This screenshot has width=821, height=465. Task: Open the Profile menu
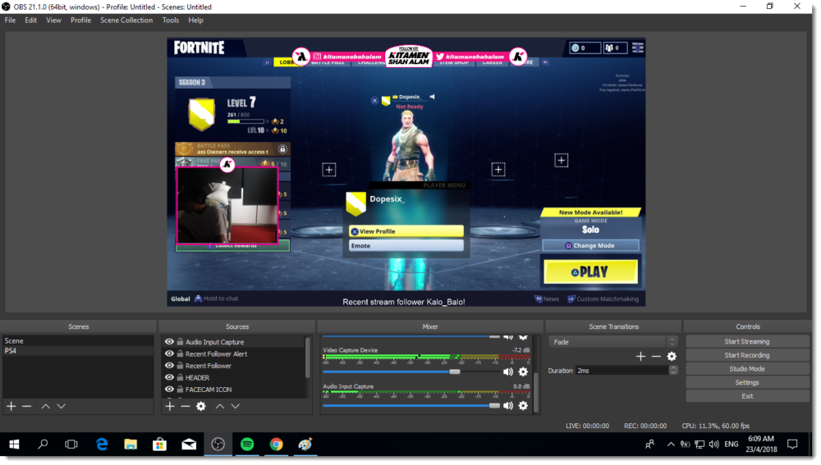pos(80,21)
